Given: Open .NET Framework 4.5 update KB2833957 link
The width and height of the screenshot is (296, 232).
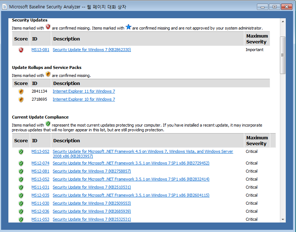Looking at the screenshot, I should [142, 152].
